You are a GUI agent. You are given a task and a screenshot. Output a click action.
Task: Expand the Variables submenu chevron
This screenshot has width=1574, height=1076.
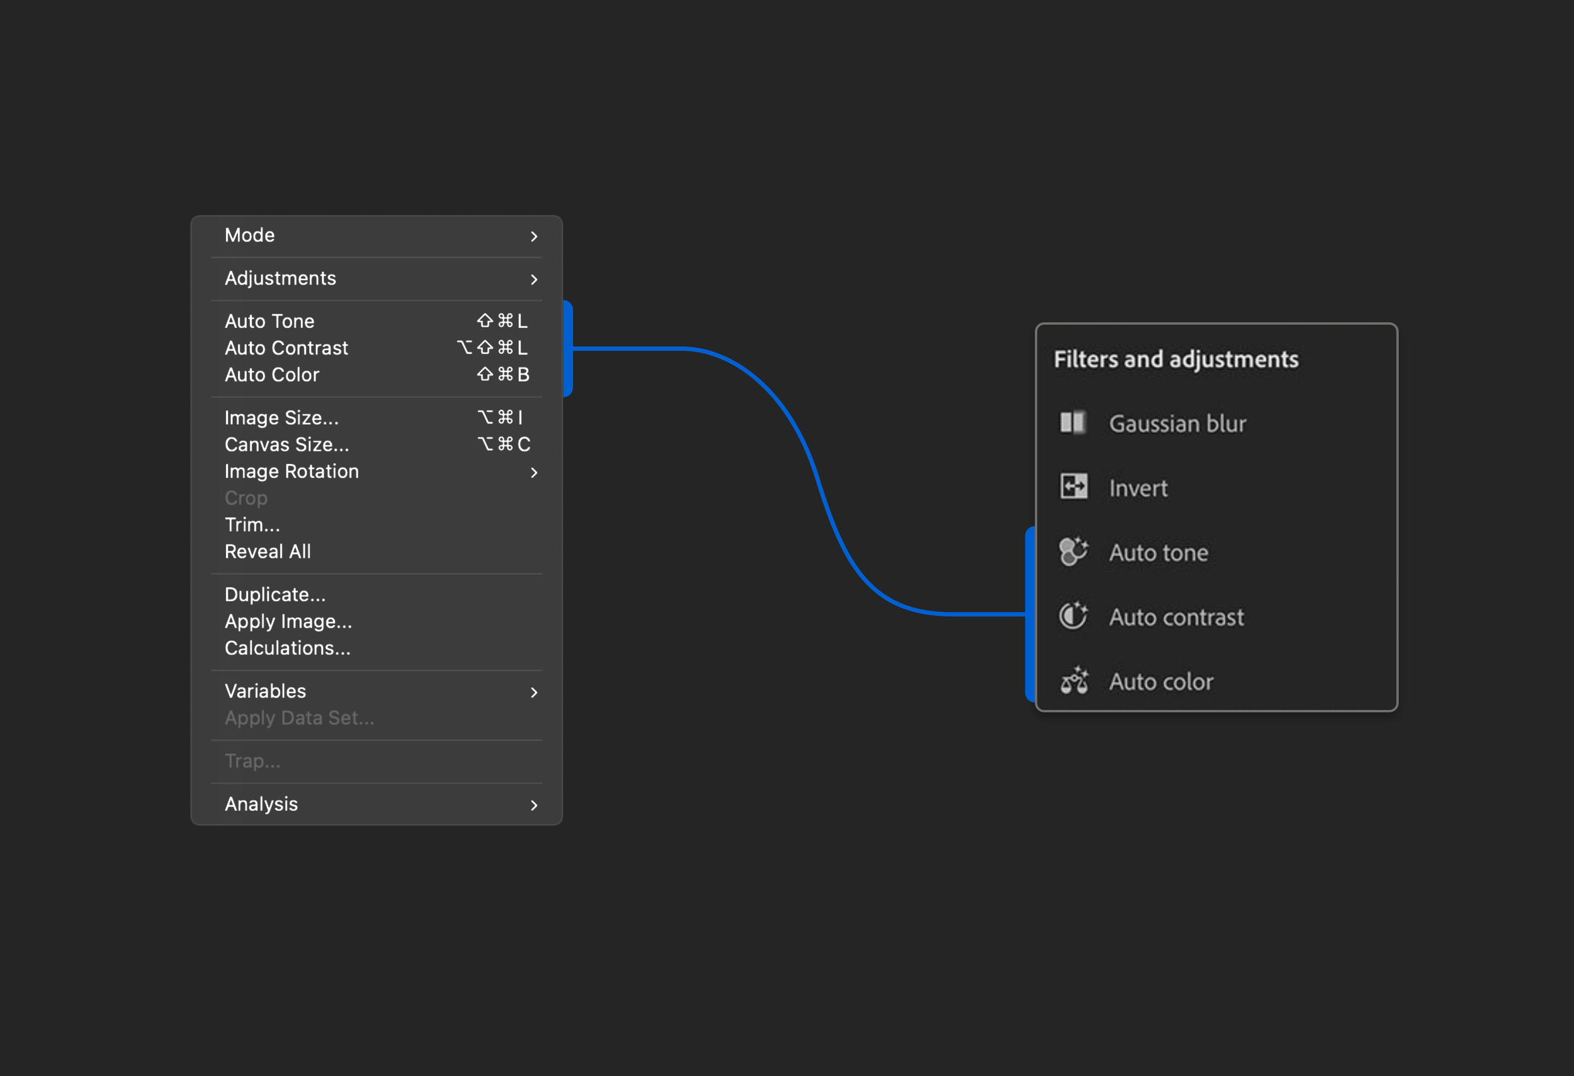(534, 692)
